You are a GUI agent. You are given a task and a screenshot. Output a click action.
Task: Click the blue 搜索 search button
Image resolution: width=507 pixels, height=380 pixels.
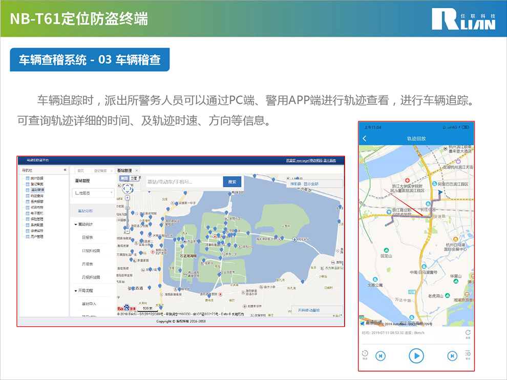tap(232, 182)
